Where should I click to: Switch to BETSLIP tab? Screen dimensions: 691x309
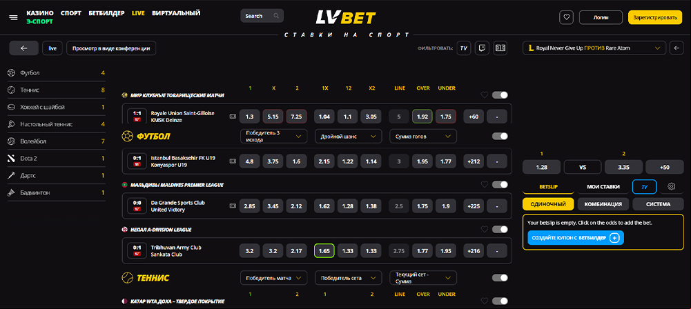pos(548,187)
